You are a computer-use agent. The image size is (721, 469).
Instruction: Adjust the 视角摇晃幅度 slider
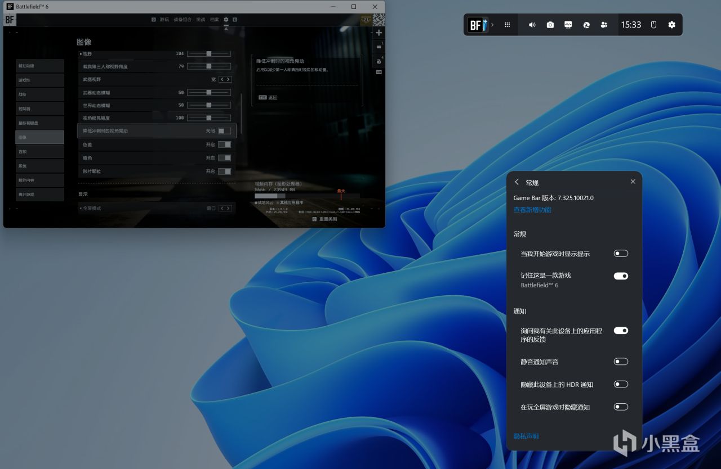[x=209, y=118]
